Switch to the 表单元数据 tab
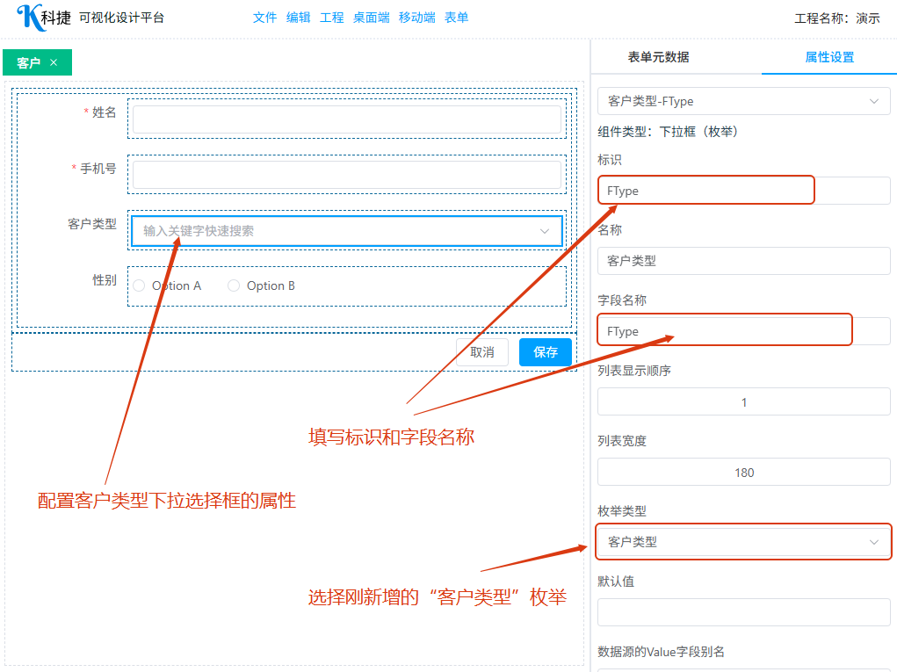 pos(658,57)
